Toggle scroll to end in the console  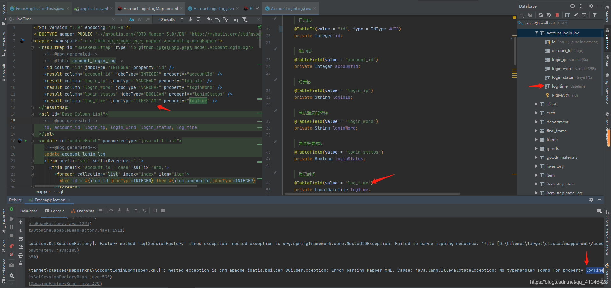21,247
